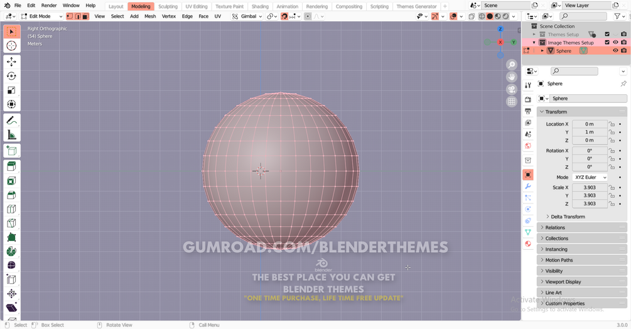Activate the Inset Faces tool
Image resolution: width=631 pixels, height=329 pixels.
[x=12, y=181]
